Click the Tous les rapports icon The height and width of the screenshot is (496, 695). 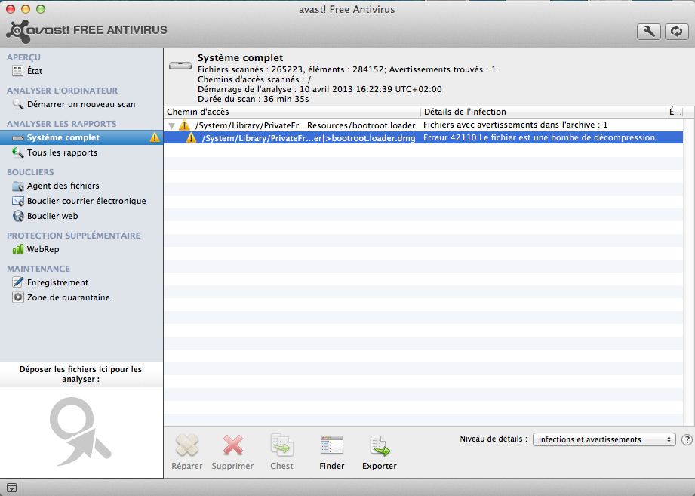(x=17, y=152)
